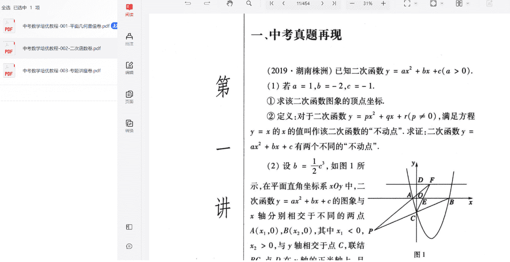This screenshot has width=510, height=262.
Task: Jump to the last page
Action: click(x=334, y=3)
